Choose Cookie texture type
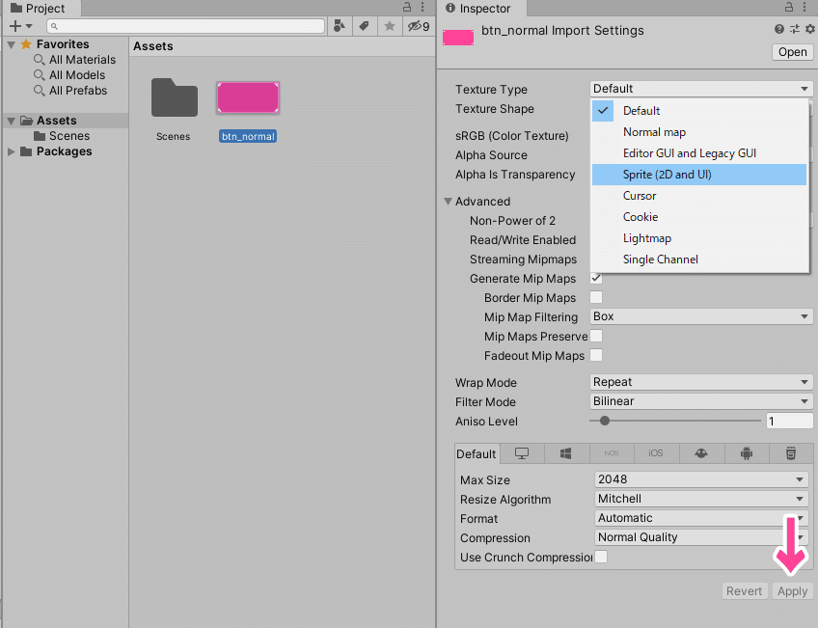This screenshot has height=628, width=818. click(699, 217)
